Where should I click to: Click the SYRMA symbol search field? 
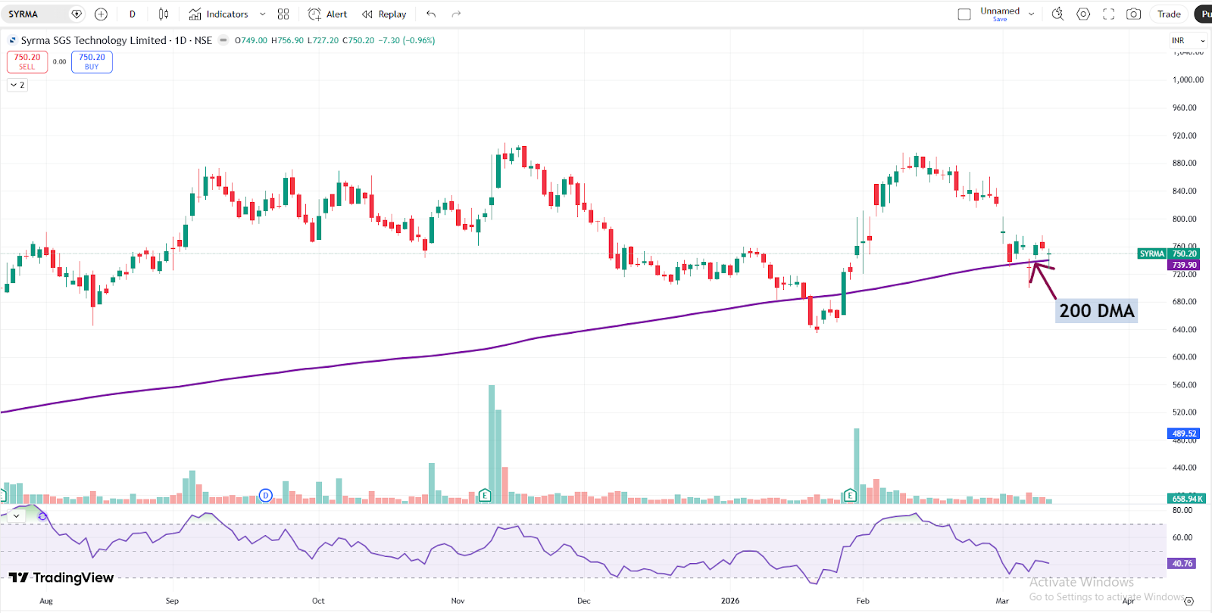pos(38,14)
